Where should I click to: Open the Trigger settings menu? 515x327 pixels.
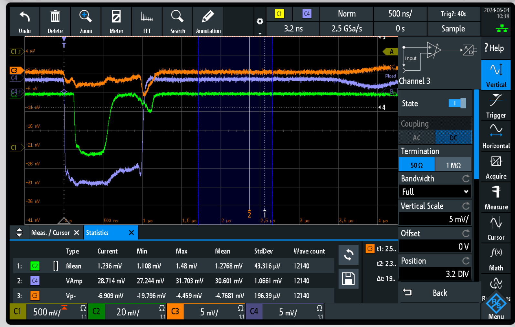tap(496, 106)
